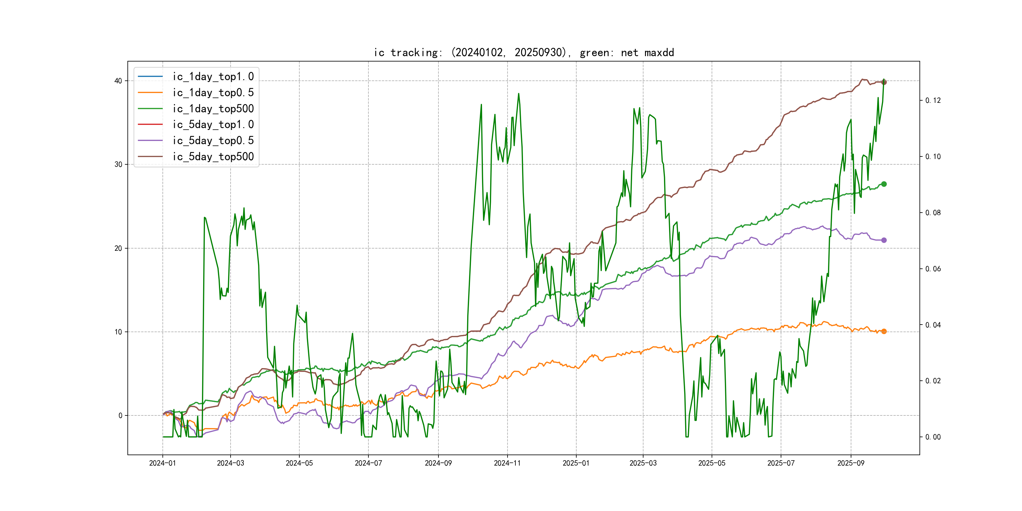
Task: Click the orange end-point marker dot
Action: pyautogui.click(x=884, y=331)
